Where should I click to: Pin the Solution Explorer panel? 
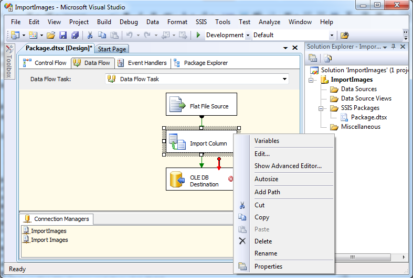(394, 47)
